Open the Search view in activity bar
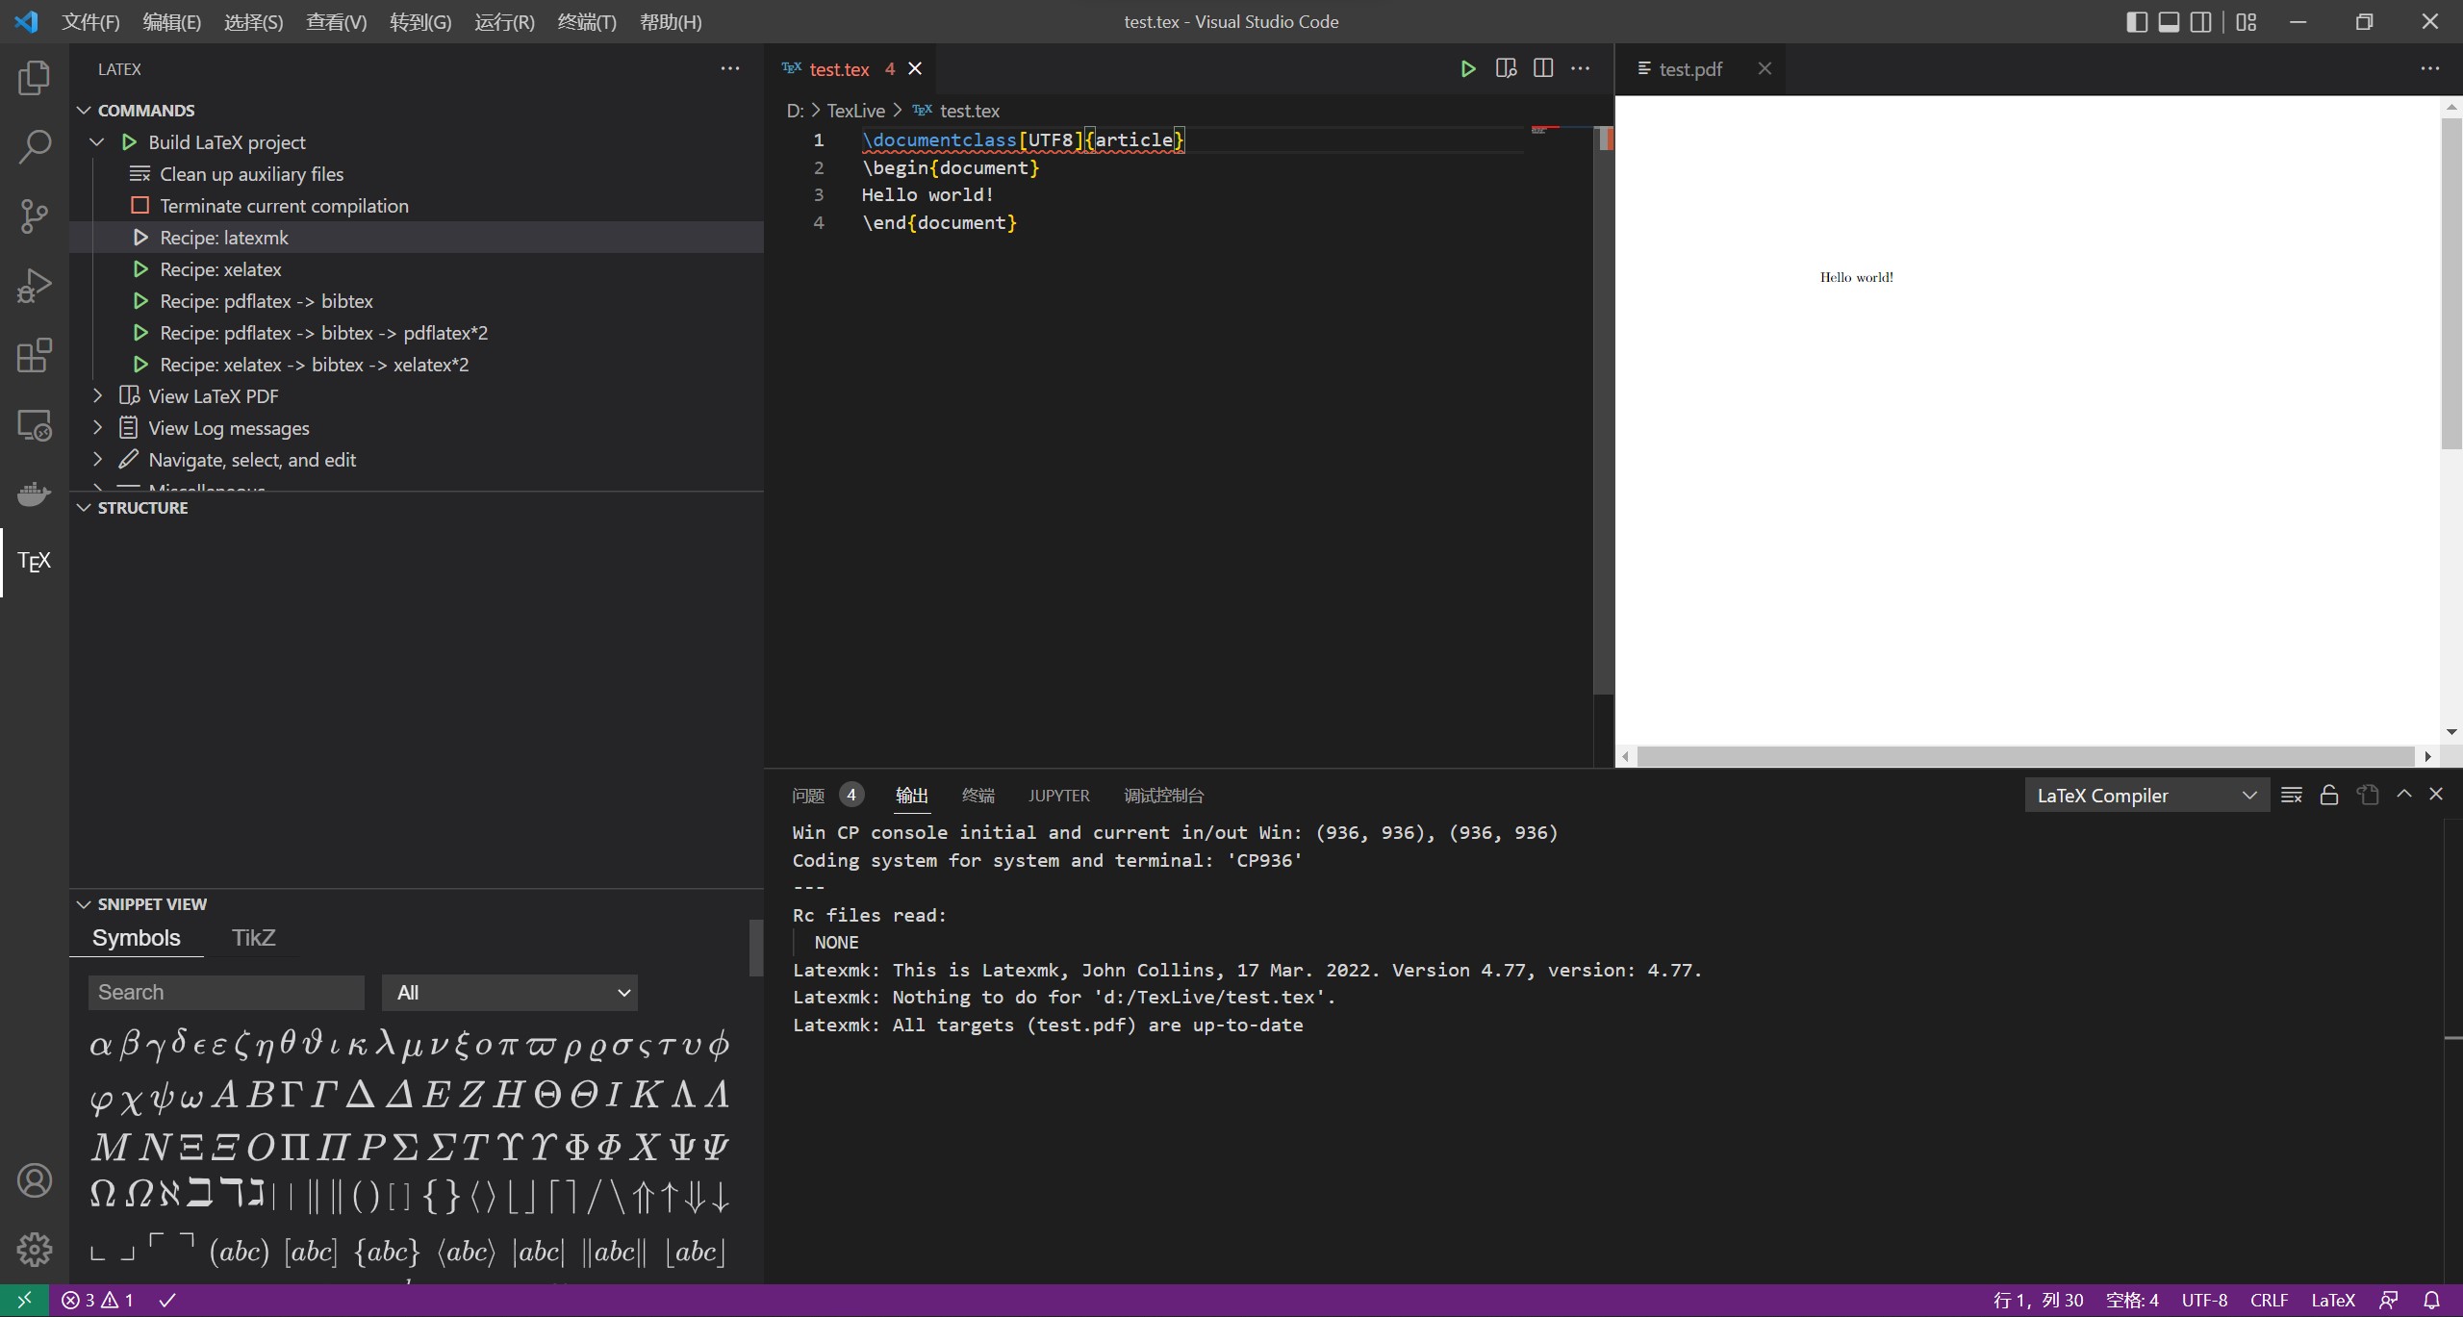2463x1317 pixels. tap(35, 147)
